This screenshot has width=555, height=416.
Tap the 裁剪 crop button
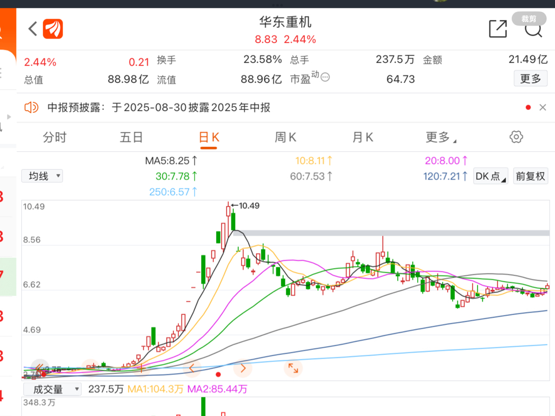click(x=529, y=19)
